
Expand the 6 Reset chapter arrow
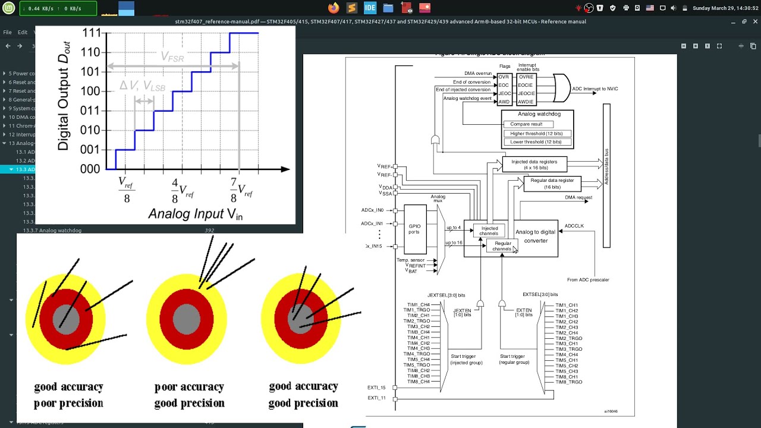(x=5, y=82)
